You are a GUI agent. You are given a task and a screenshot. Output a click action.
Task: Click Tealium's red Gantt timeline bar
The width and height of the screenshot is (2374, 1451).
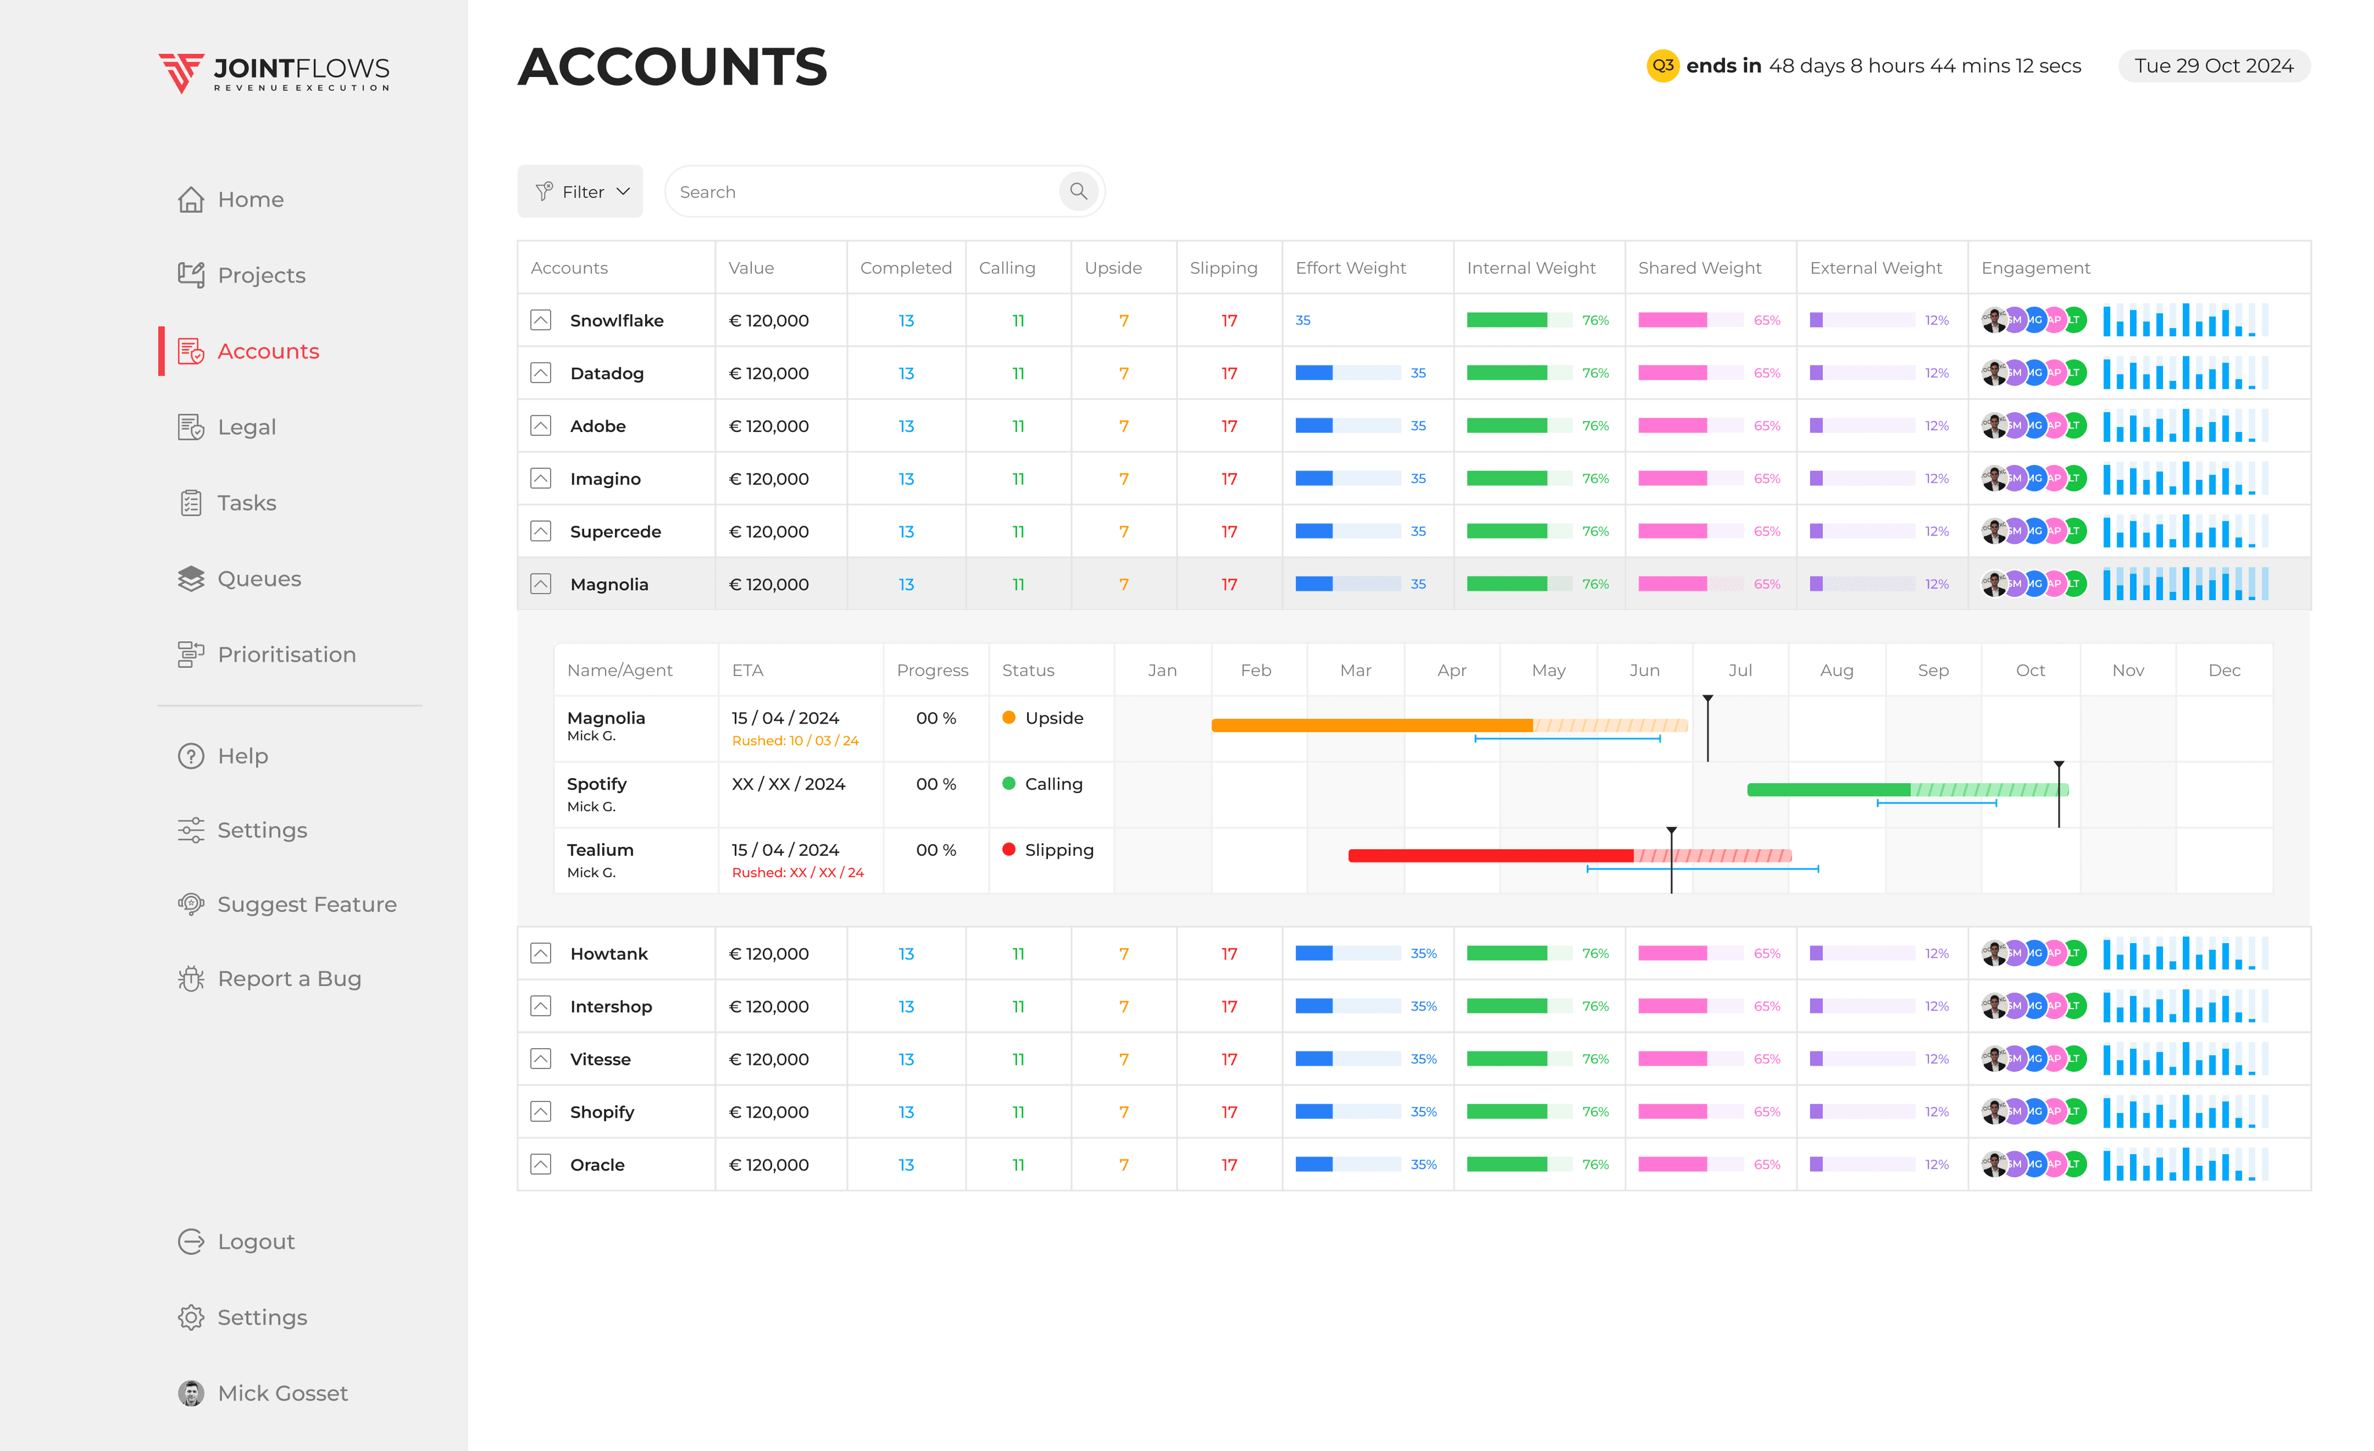[1570, 856]
